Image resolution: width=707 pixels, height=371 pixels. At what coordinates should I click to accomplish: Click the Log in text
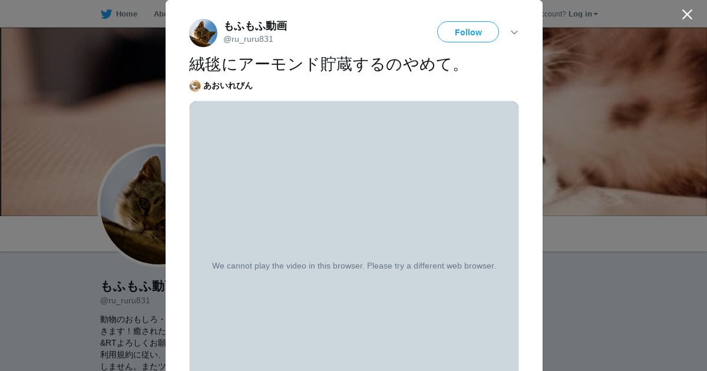[580, 14]
